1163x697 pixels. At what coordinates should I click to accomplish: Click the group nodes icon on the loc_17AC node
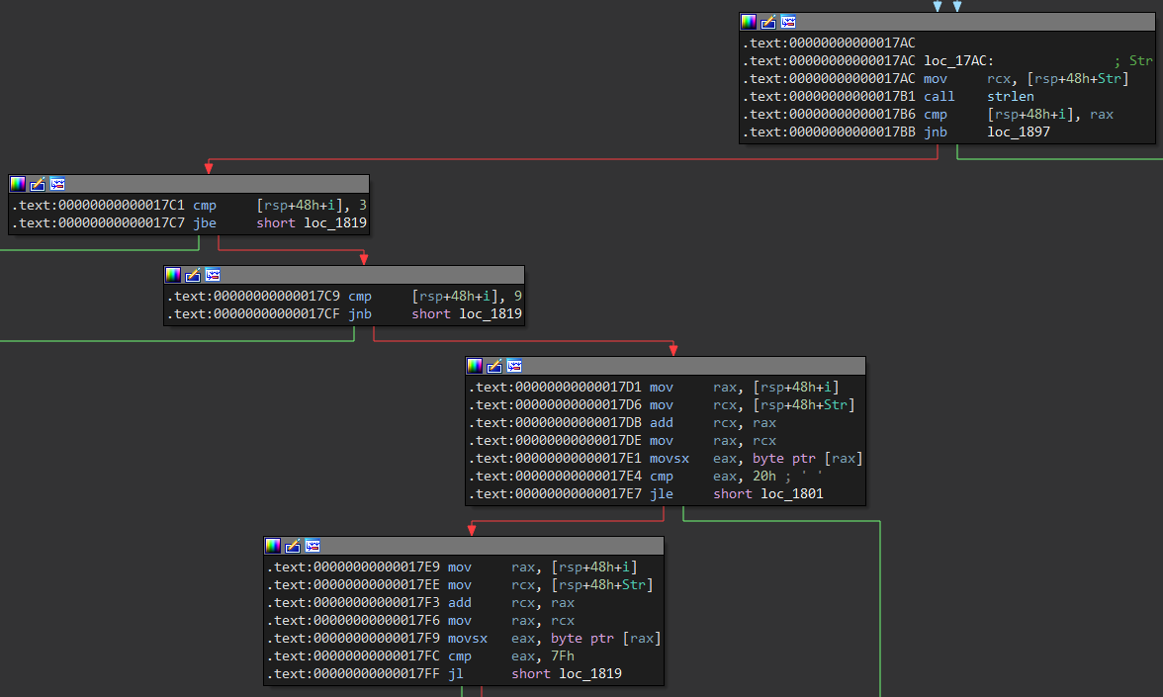[788, 22]
